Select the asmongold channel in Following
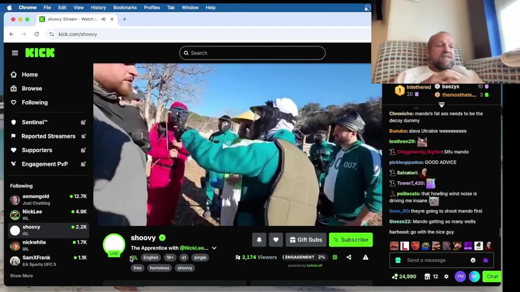 pos(48,200)
